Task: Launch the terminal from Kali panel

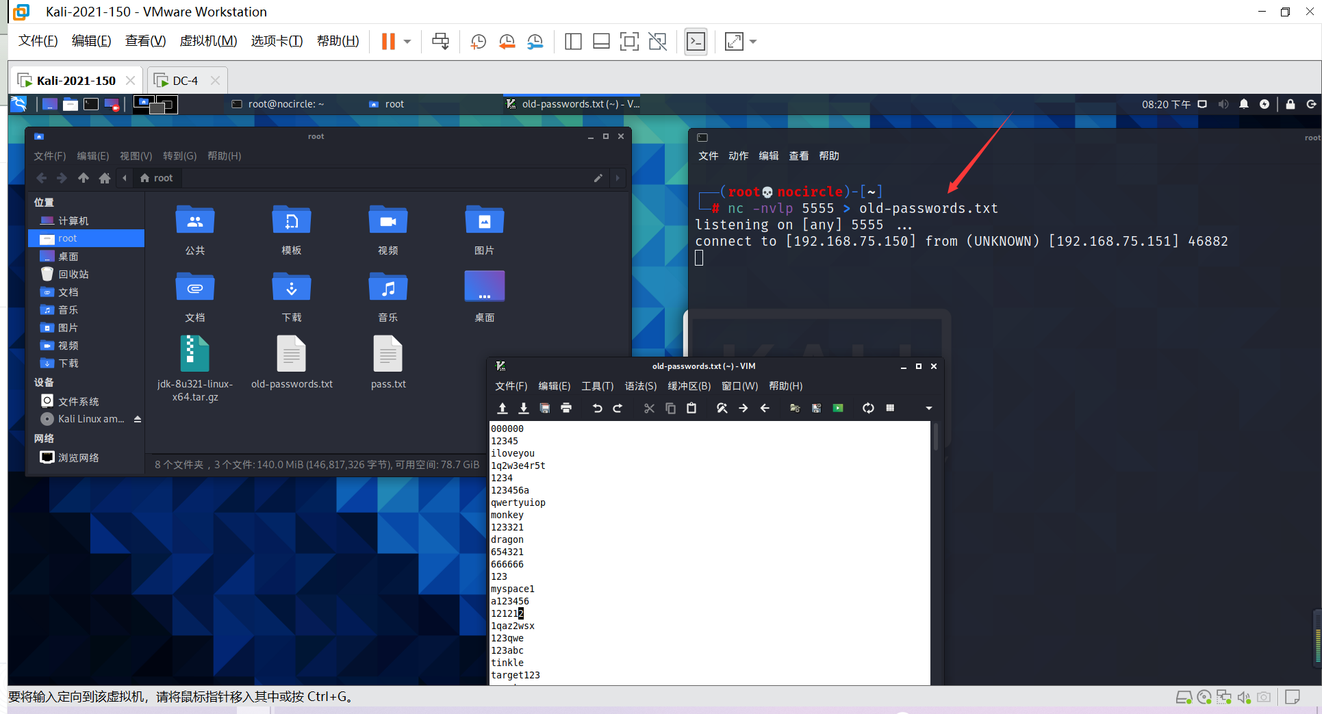Action: pos(91,104)
